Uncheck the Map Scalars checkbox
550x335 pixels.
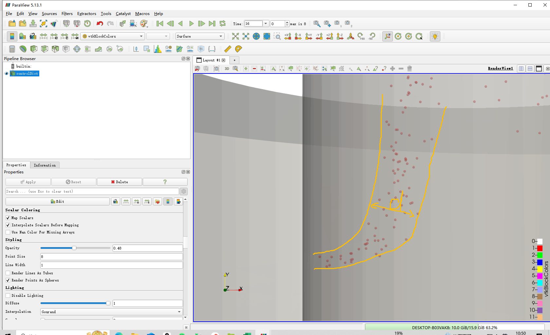coord(8,218)
